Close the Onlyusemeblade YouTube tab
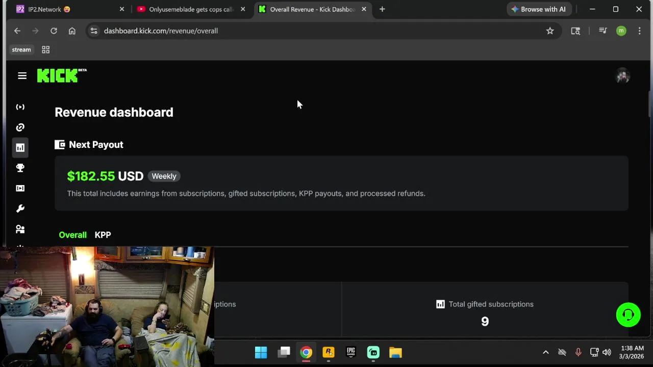Screen dimensions: 653x367 (243, 9)
